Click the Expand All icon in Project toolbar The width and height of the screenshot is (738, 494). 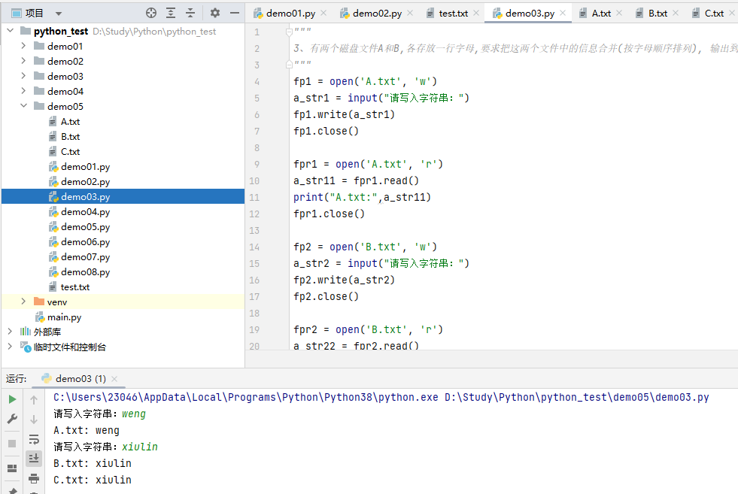coord(171,14)
